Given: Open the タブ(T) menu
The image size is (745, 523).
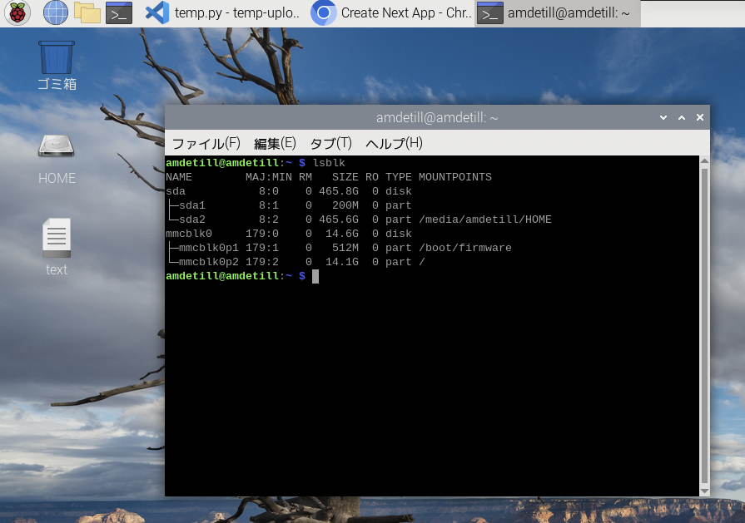Looking at the screenshot, I should [330, 143].
